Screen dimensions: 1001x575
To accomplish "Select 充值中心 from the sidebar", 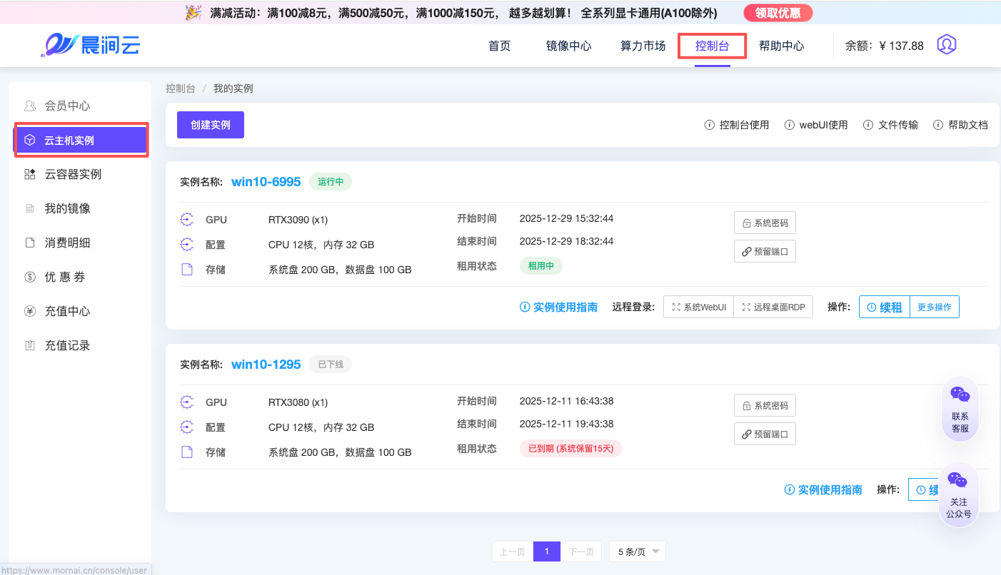I will [67, 311].
